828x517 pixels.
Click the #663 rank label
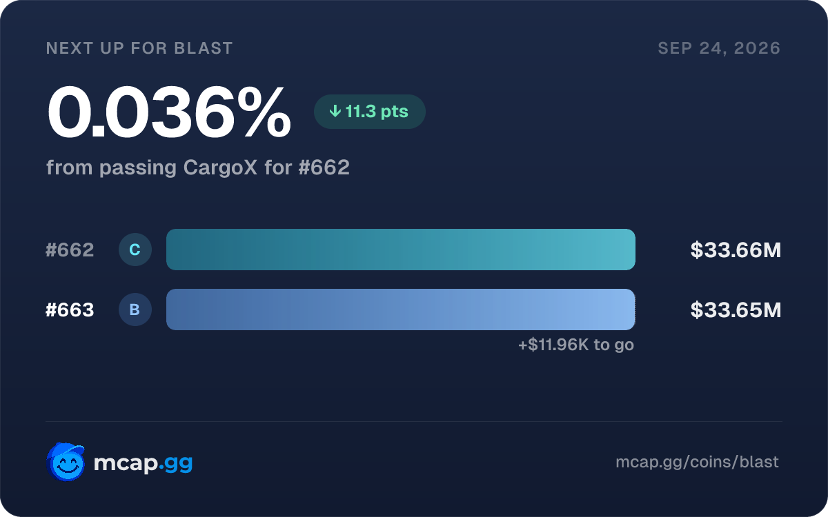(70, 310)
